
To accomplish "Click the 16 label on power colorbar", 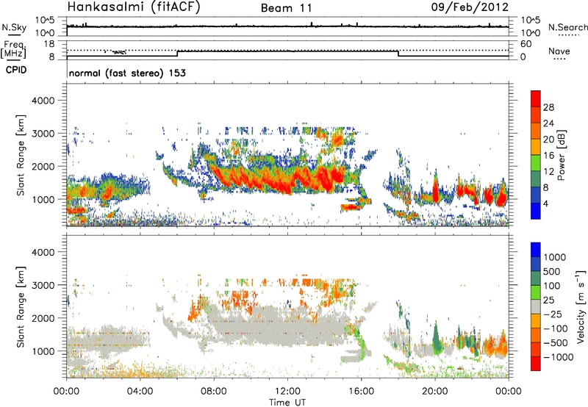I will [548, 156].
